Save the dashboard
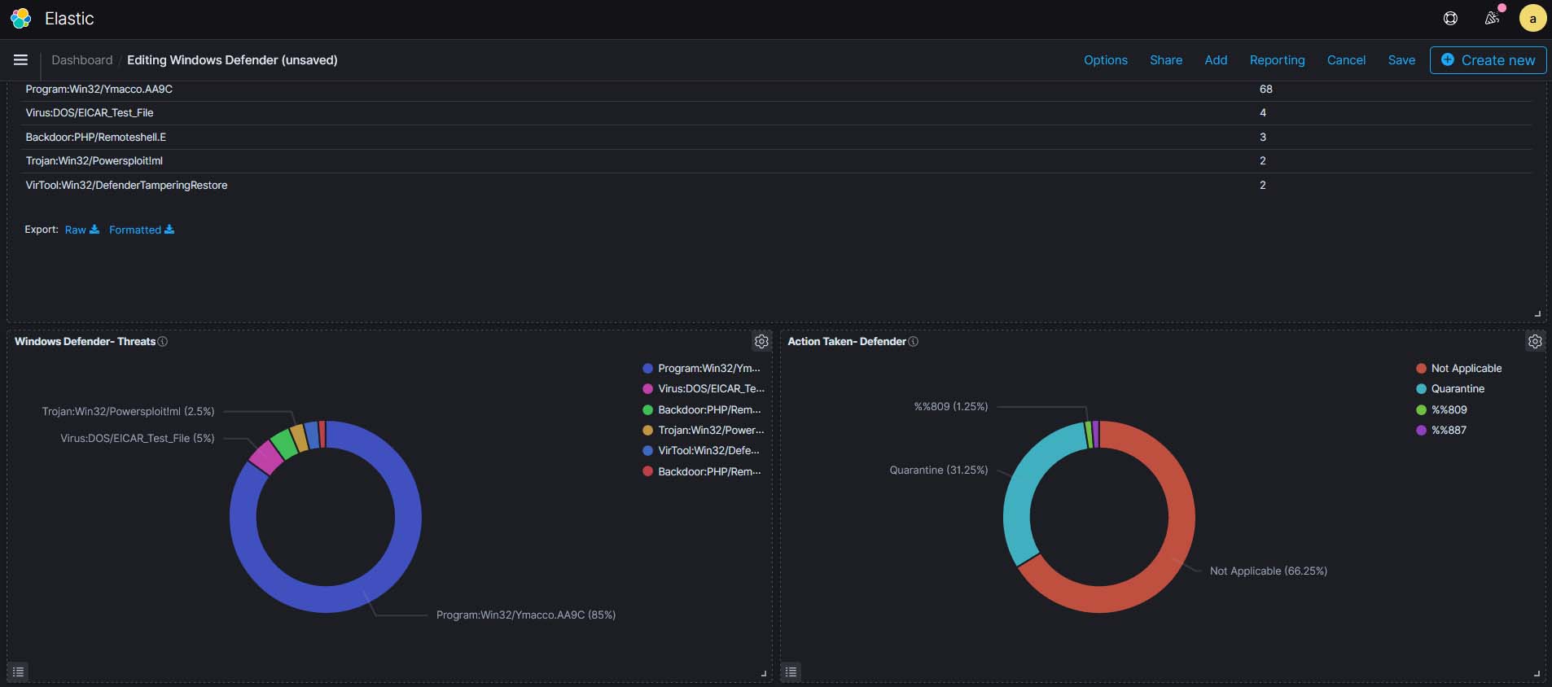The height and width of the screenshot is (687, 1552). [1401, 60]
